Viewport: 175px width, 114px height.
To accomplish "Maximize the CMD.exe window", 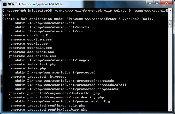I will point(157,3).
